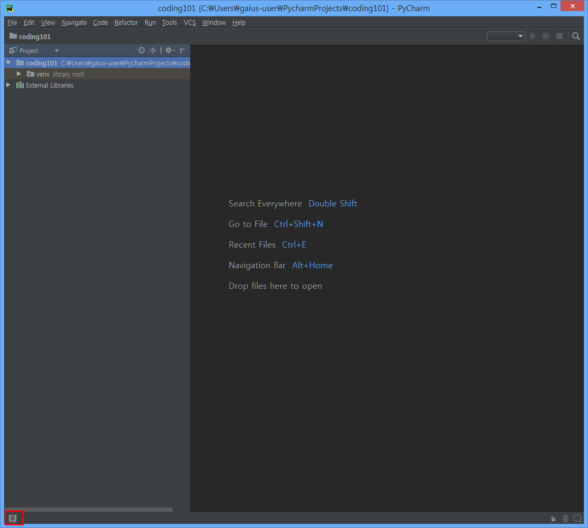The image size is (588, 528).
Task: Expand the venv library root folder
Action: (19, 74)
